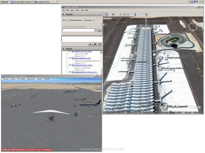Viewport: 205px width, 153px height.
Task: Click airplane icon beside BOMBARDIER CRJ700 in Places
Action: (73, 72)
